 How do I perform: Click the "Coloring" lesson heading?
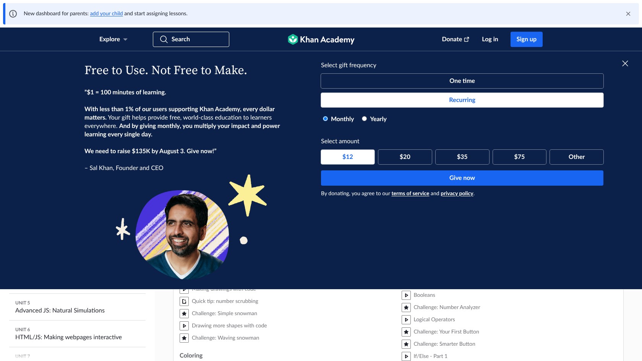coord(191,356)
